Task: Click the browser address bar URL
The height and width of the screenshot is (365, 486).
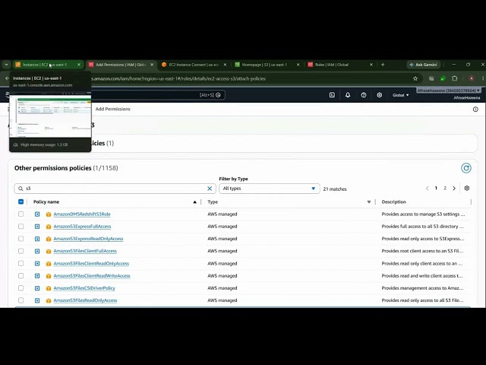Action: (x=178, y=78)
